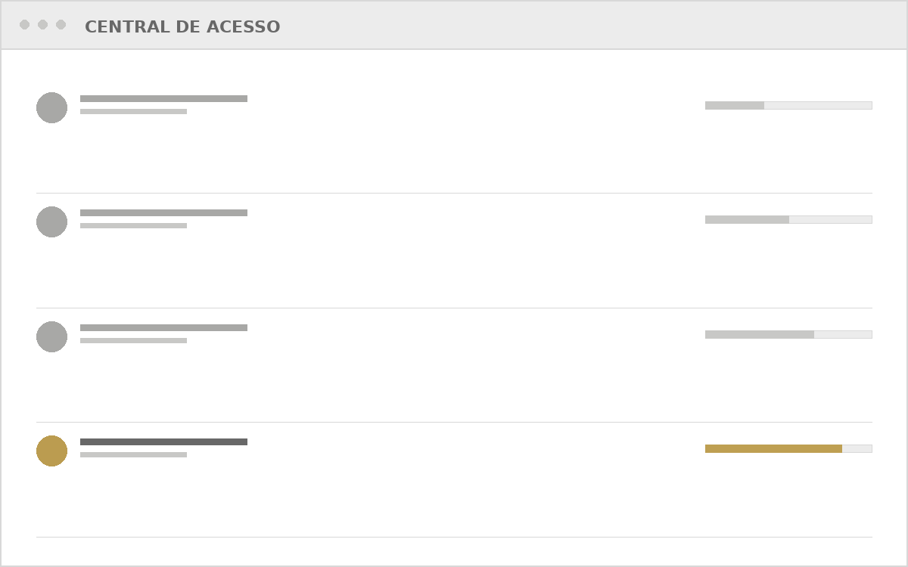Click the first row's progress bar

pyautogui.click(x=788, y=105)
